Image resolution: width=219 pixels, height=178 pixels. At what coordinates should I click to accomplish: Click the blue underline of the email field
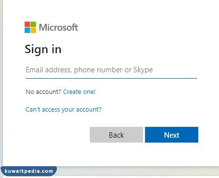pos(111,78)
